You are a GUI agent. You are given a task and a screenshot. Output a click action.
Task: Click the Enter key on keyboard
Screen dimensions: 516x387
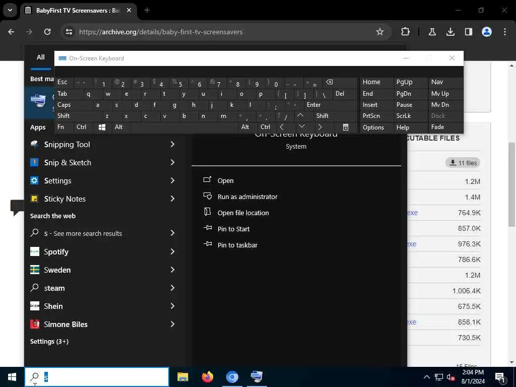pyautogui.click(x=330, y=105)
